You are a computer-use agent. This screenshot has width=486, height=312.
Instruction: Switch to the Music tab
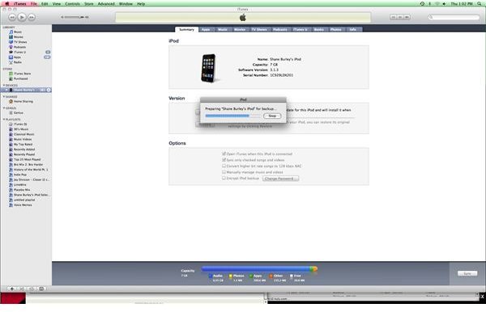pyautogui.click(x=223, y=30)
